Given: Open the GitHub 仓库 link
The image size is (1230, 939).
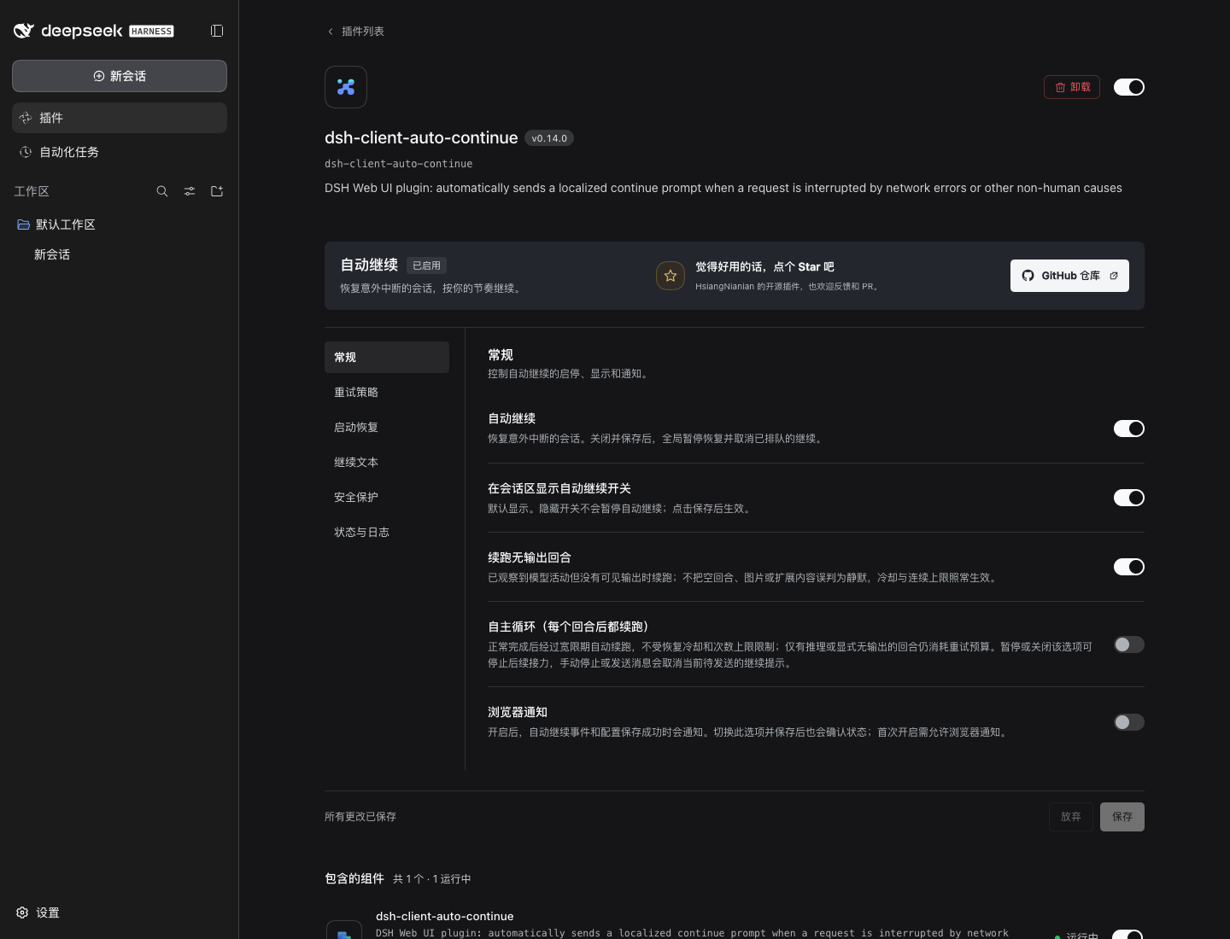Looking at the screenshot, I should click(1069, 276).
